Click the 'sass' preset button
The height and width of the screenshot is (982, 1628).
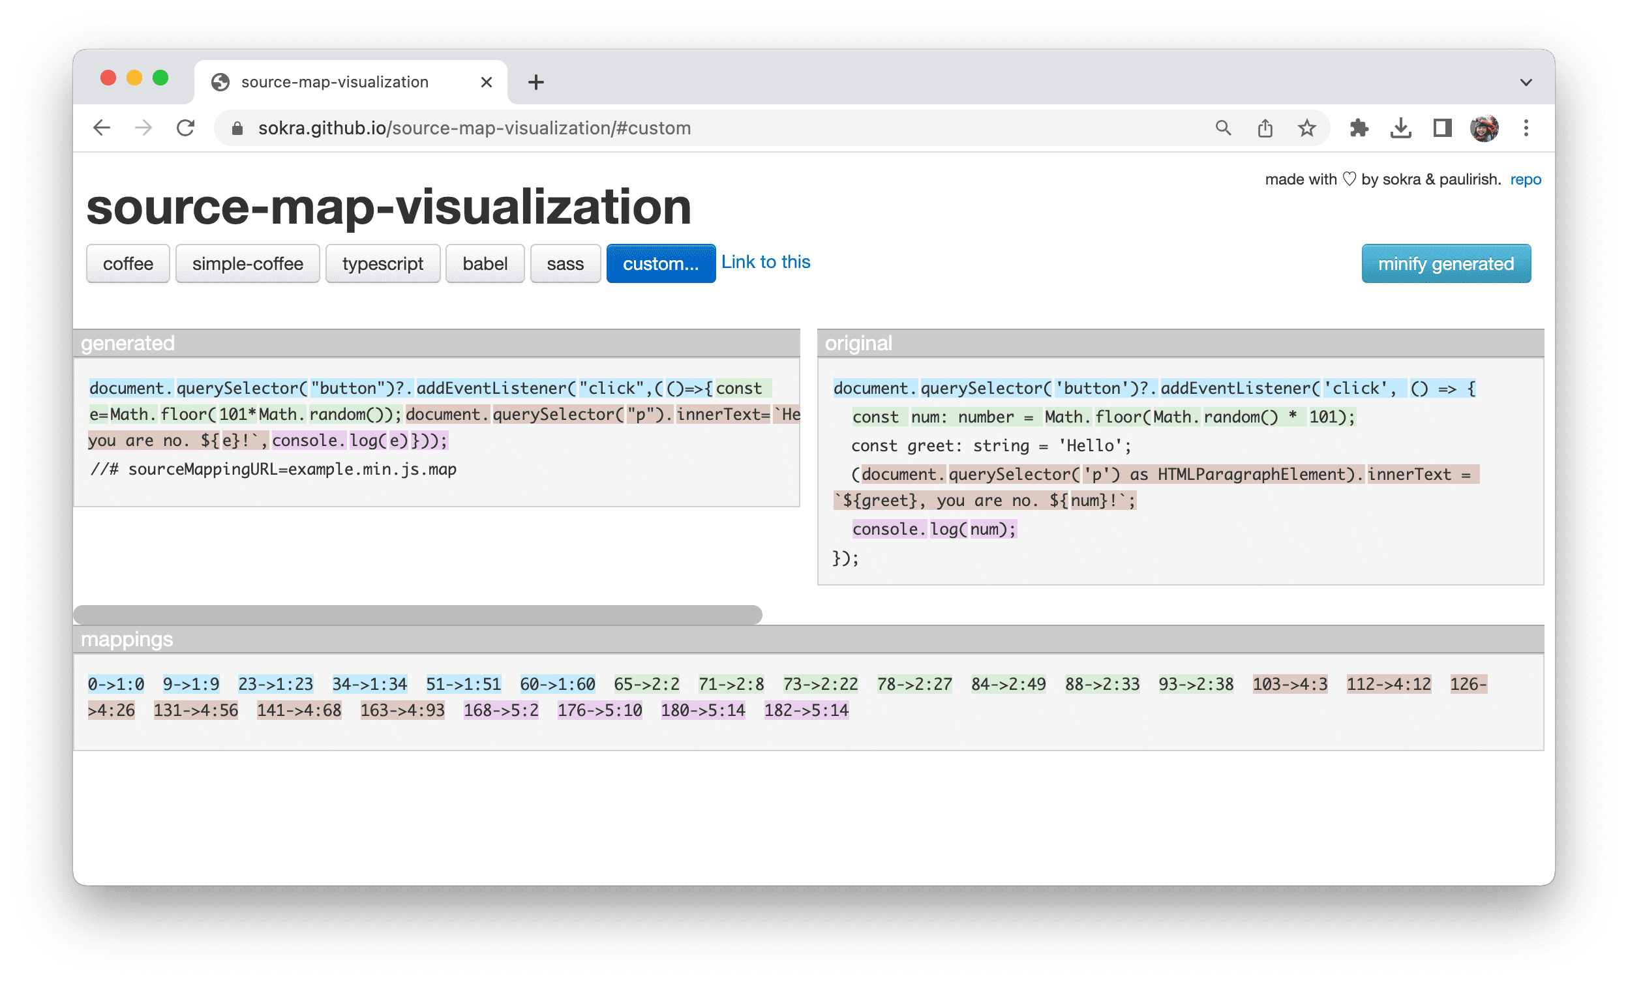coord(564,263)
